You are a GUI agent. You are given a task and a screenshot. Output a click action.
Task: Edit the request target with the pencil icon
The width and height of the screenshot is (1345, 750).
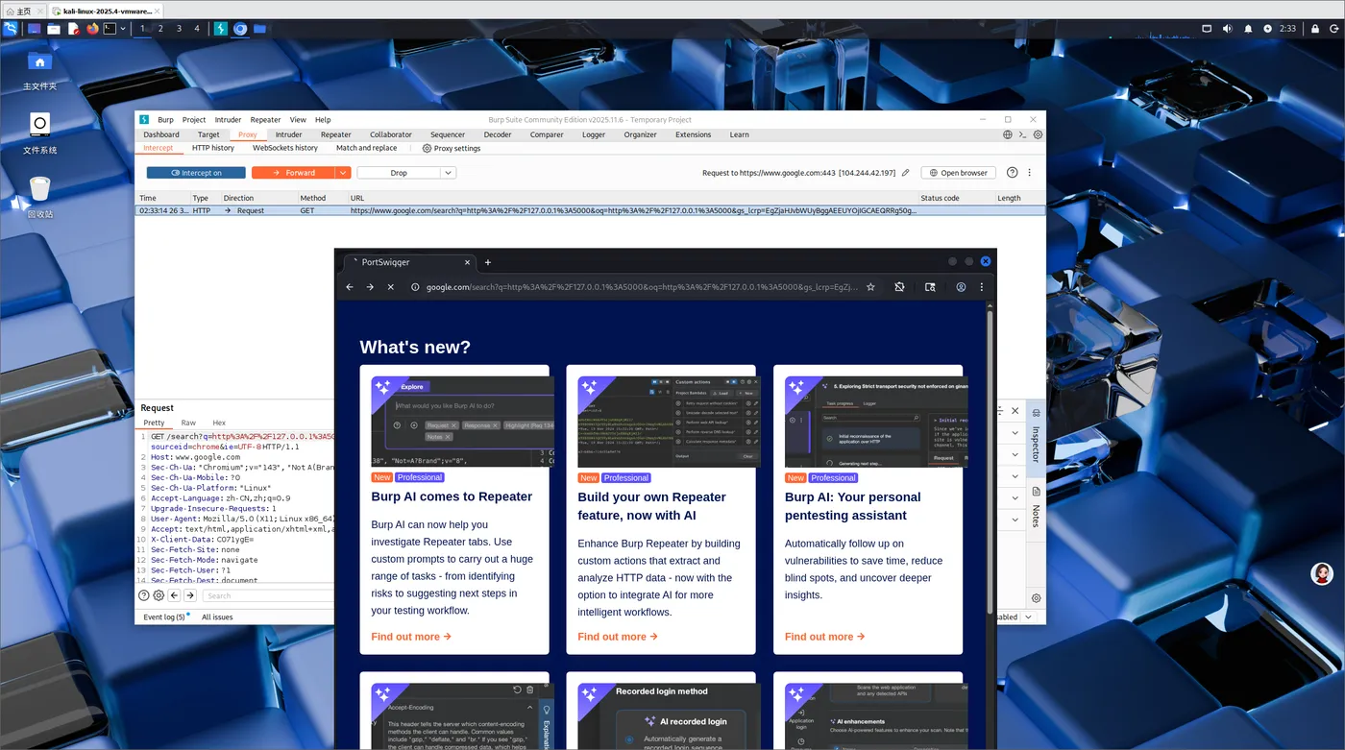click(x=905, y=173)
